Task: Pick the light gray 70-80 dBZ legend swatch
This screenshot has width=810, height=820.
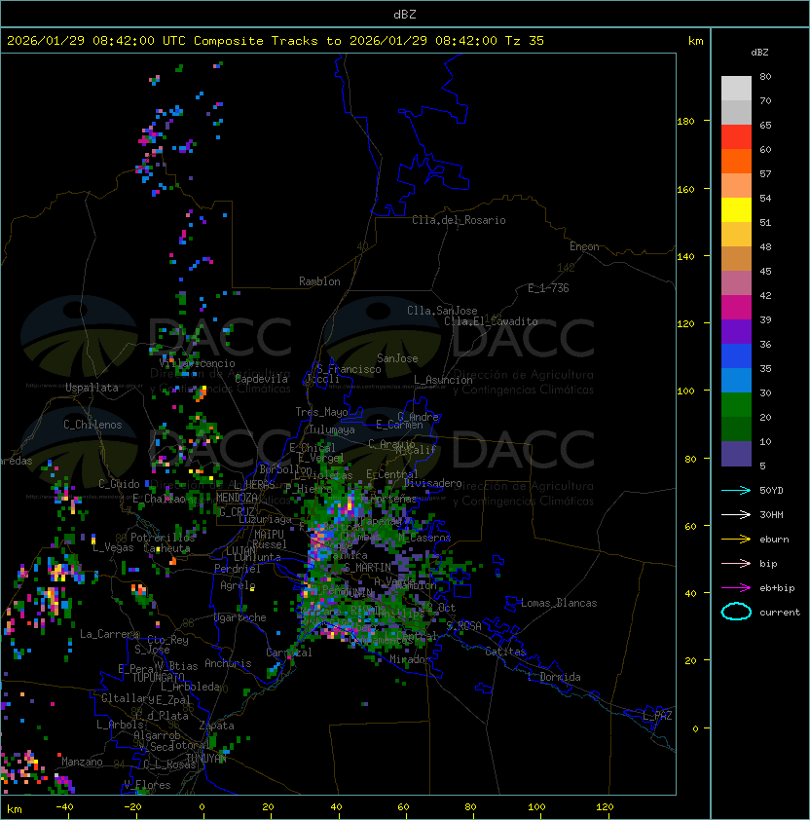Action: coord(736,89)
